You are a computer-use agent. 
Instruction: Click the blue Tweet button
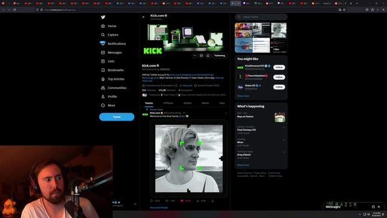117,117
